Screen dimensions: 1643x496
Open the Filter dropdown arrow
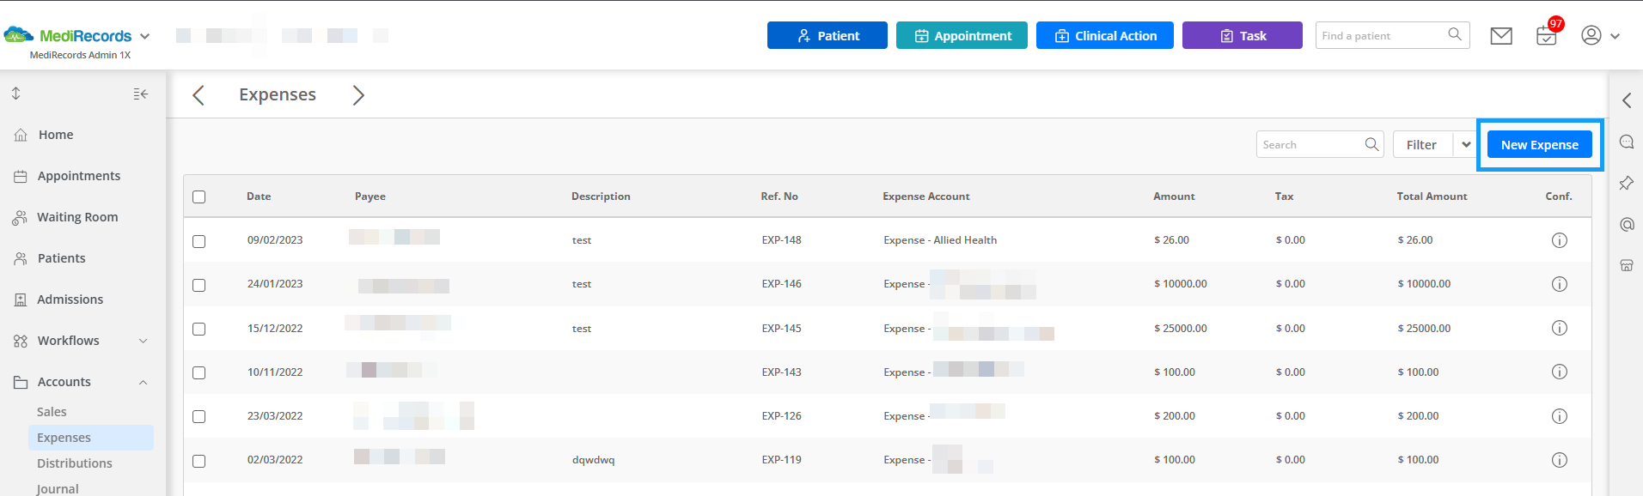tap(1466, 144)
